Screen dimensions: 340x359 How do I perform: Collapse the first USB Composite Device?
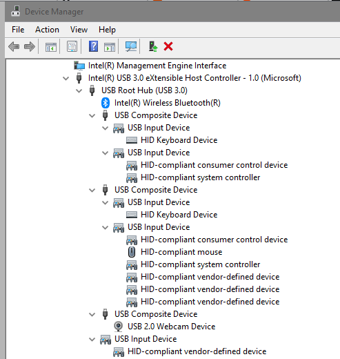92,116
